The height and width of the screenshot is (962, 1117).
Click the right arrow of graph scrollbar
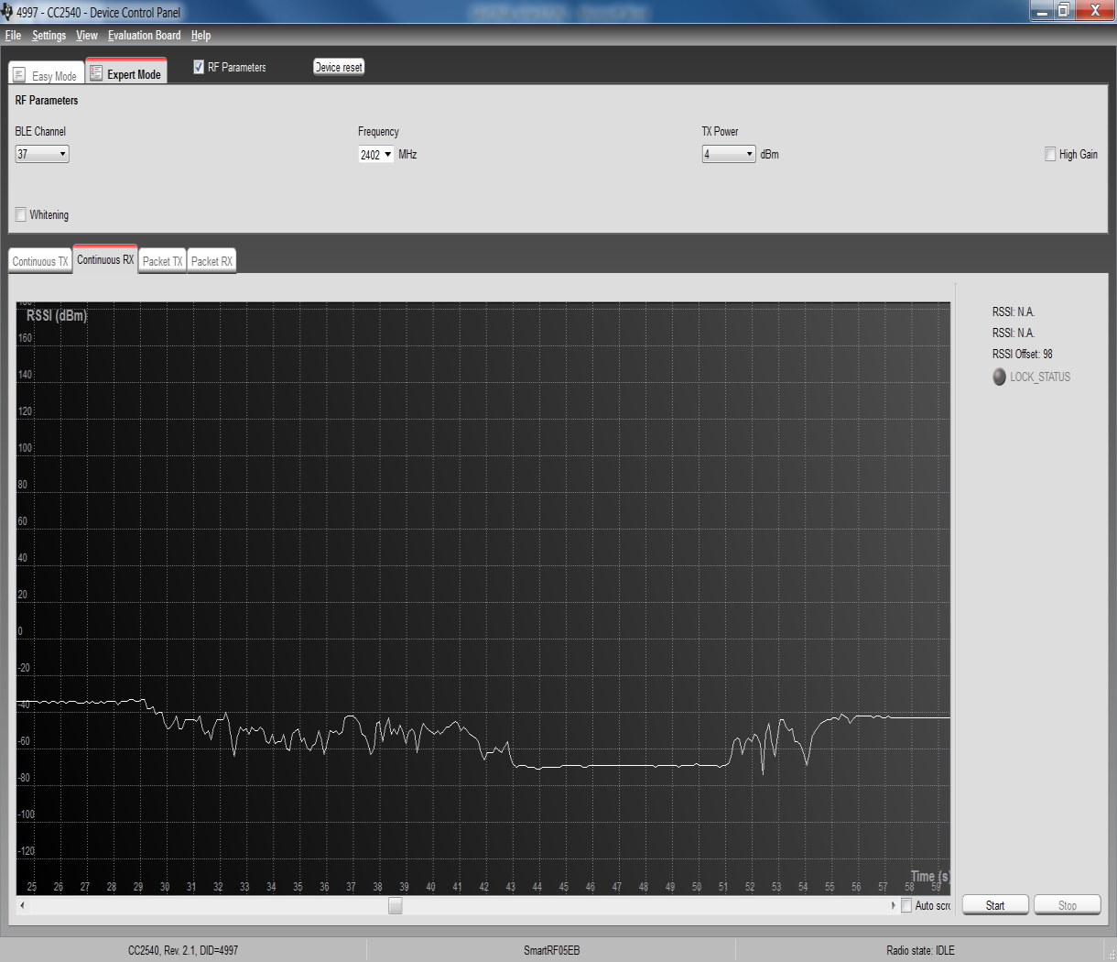(894, 905)
